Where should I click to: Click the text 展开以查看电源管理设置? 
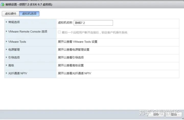[74, 50]
